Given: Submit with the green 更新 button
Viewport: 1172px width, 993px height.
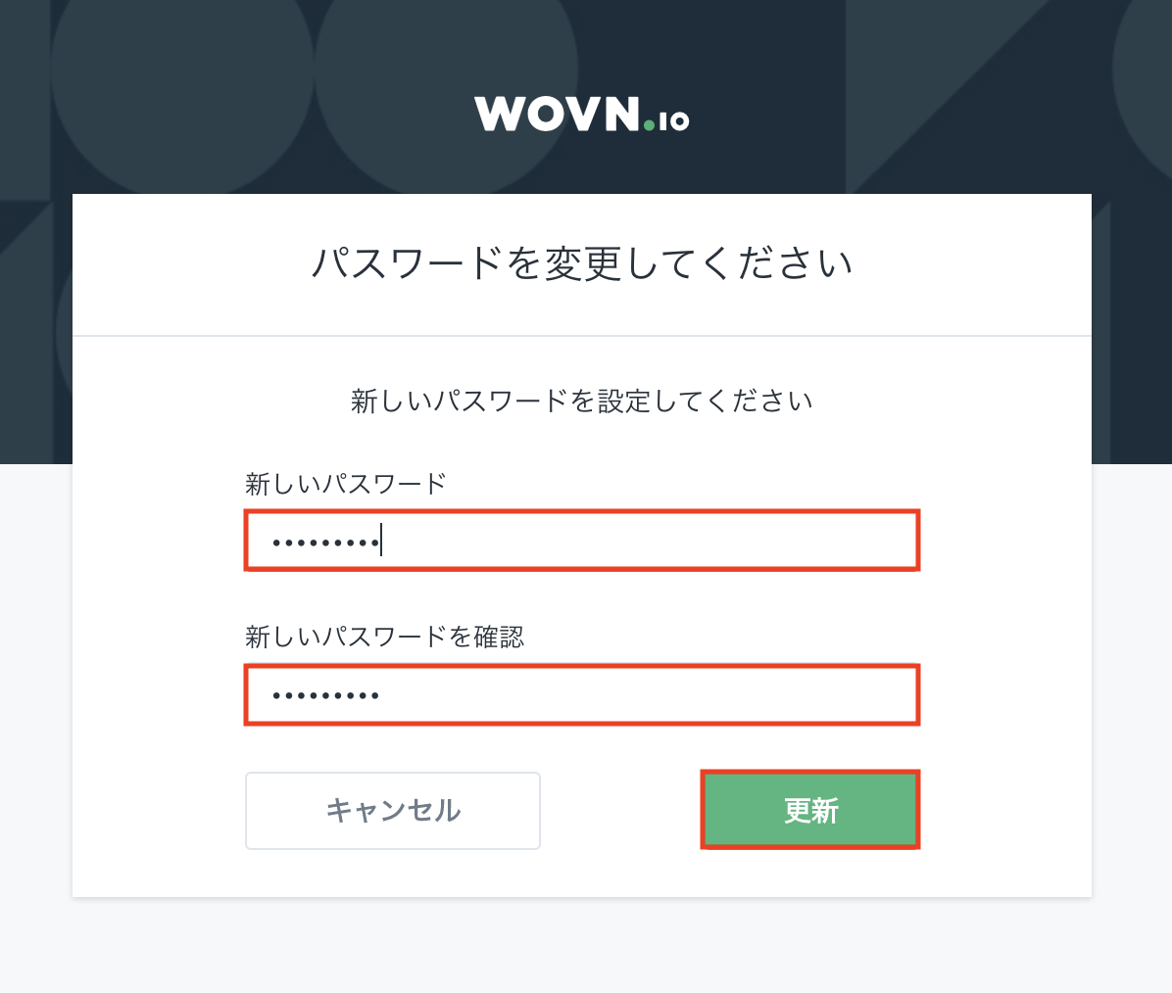Looking at the screenshot, I should 810,810.
